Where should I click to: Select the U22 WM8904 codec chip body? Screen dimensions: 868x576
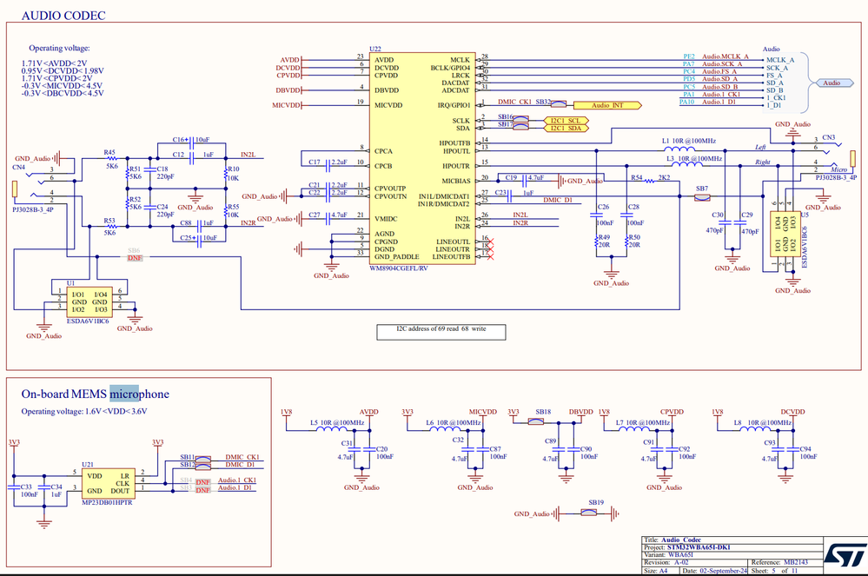coord(422,159)
